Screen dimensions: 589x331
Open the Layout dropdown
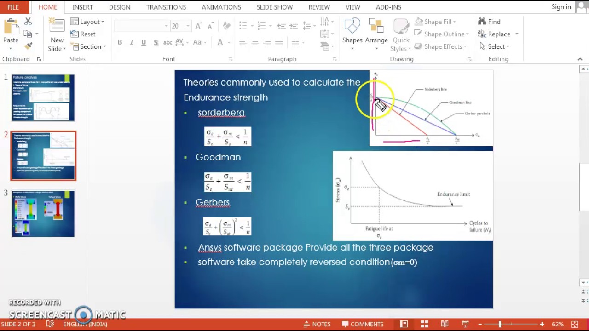(x=87, y=22)
